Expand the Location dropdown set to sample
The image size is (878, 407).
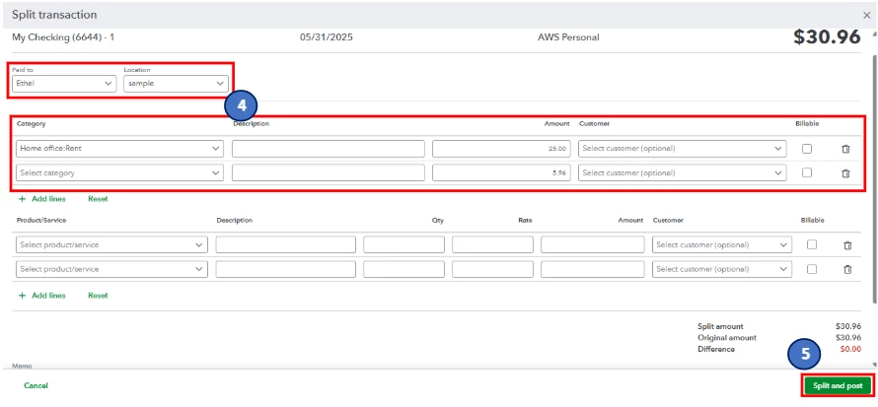176,84
